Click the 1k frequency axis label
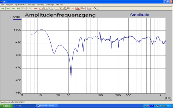This screenshot has width=173, height=108. point(160,95)
